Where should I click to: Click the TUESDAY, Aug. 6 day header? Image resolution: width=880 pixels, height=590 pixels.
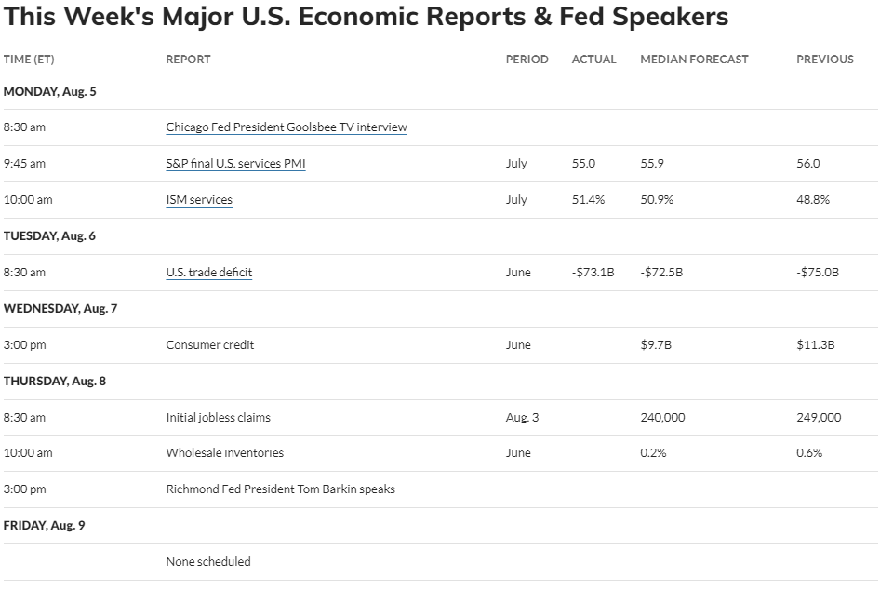coord(49,235)
